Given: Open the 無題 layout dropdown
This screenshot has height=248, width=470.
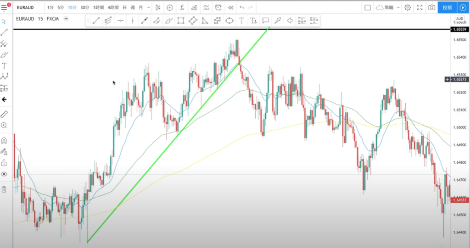Looking at the screenshot, I should 387,7.
